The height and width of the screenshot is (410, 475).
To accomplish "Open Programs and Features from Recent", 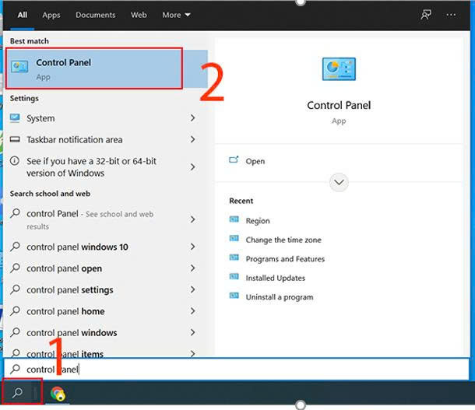I will click(285, 259).
